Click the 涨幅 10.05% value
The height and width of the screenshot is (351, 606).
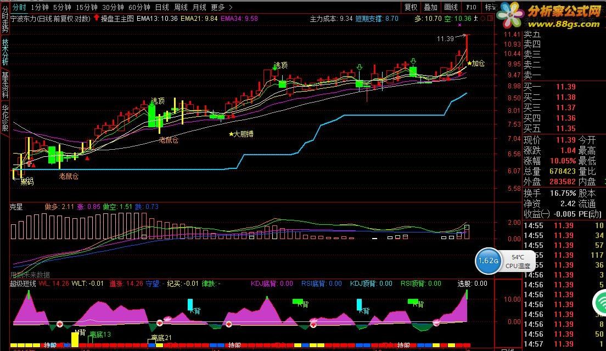pyautogui.click(x=563, y=161)
